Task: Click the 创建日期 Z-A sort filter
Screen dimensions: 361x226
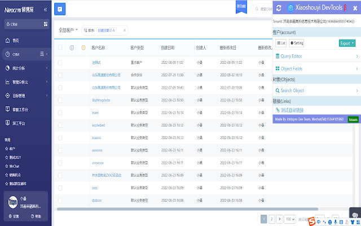Action: [x=106, y=31]
